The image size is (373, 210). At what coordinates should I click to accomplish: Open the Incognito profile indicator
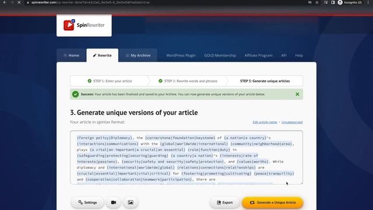point(350,2)
